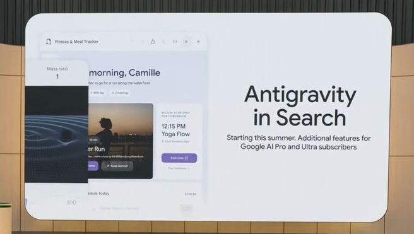The height and width of the screenshot is (234, 414).
Task: Click the Greek Yogurt + Berries meal row
Action: click(119, 208)
